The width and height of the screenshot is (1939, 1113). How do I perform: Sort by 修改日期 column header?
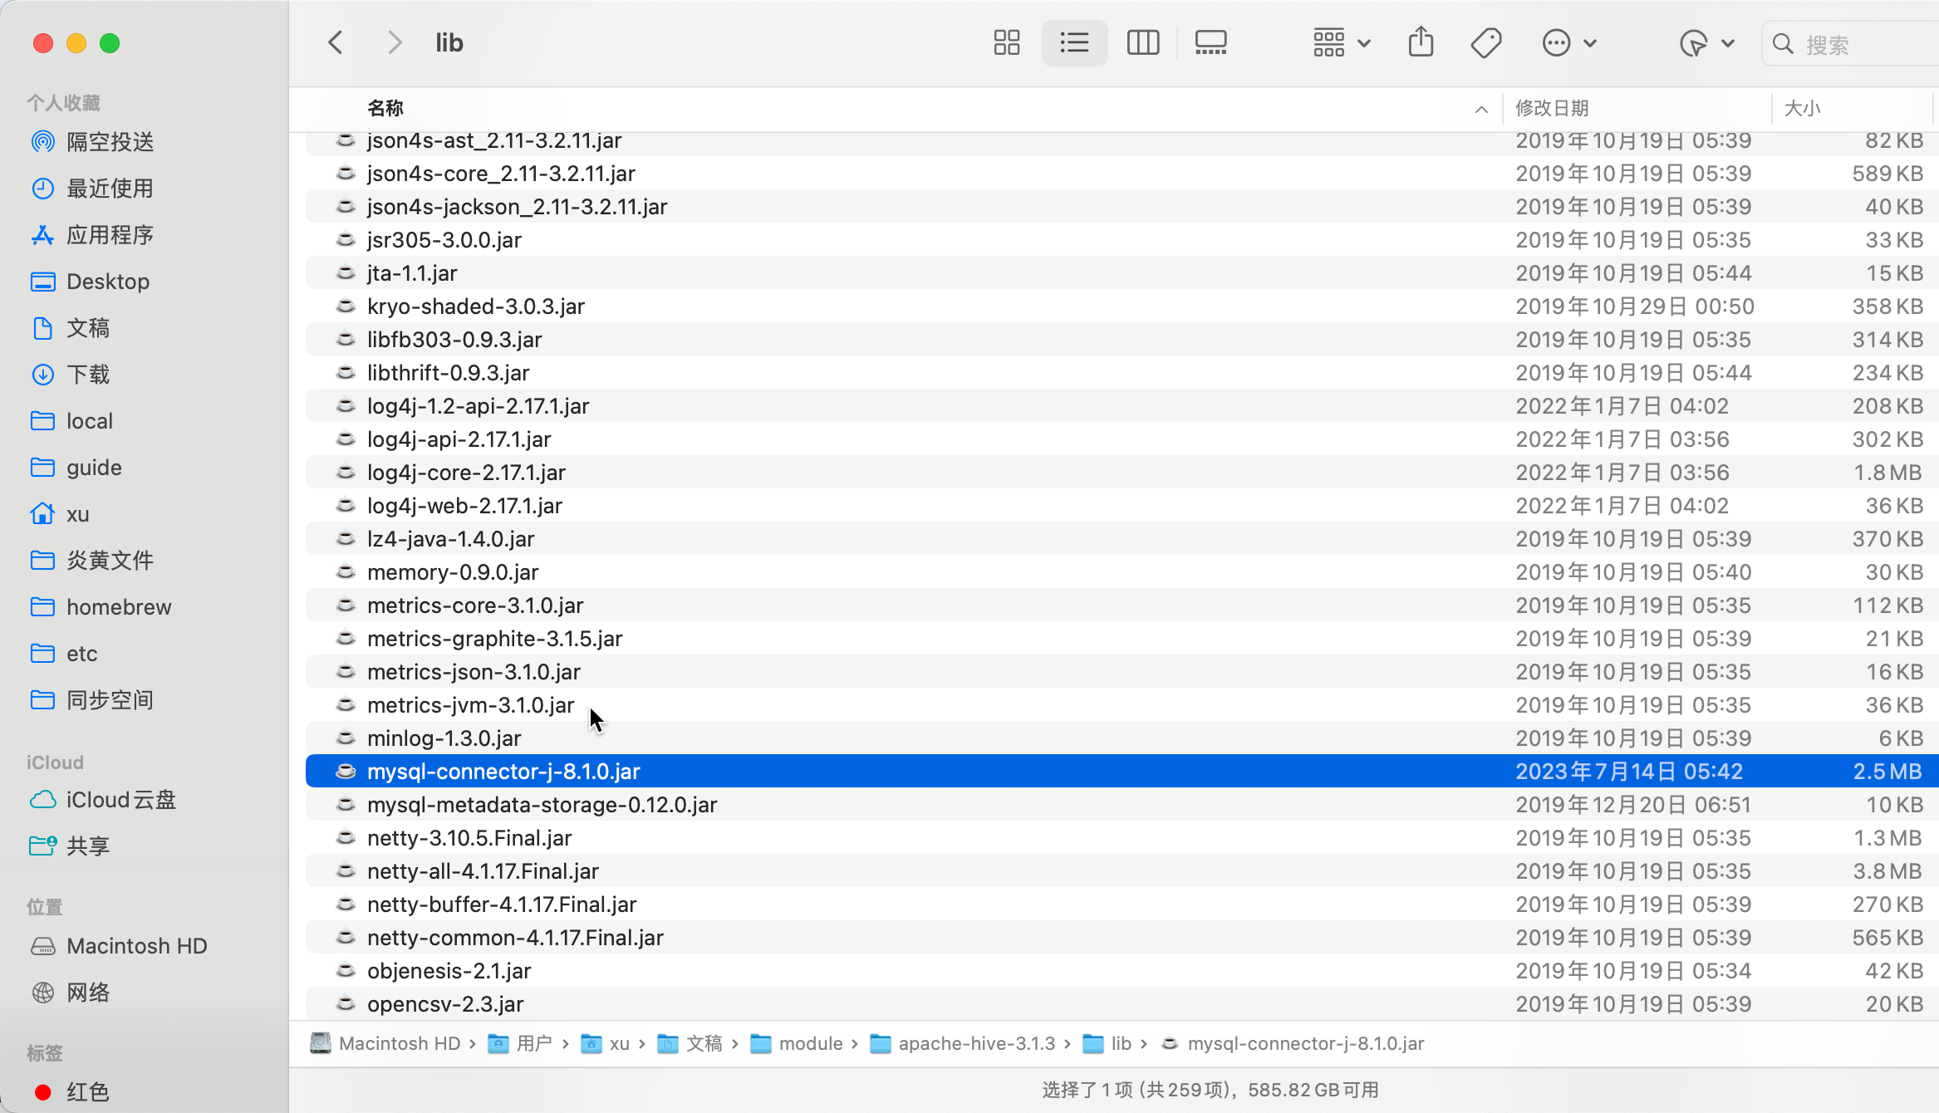click(1552, 109)
